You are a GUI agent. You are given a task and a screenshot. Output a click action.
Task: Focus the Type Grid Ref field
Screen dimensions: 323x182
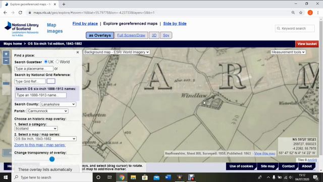(30, 81)
